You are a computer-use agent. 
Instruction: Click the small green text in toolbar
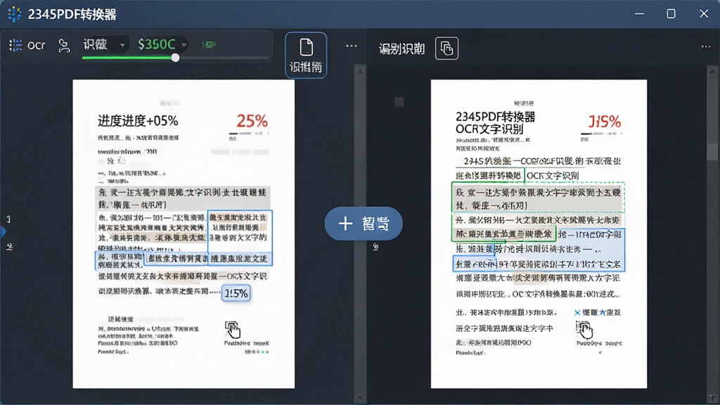[209, 44]
